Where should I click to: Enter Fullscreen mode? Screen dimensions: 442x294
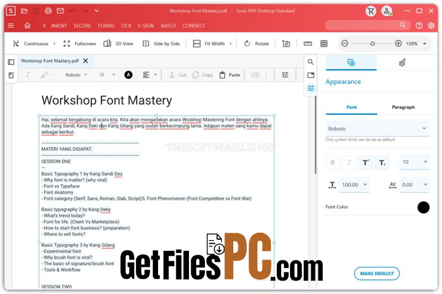tap(80, 44)
